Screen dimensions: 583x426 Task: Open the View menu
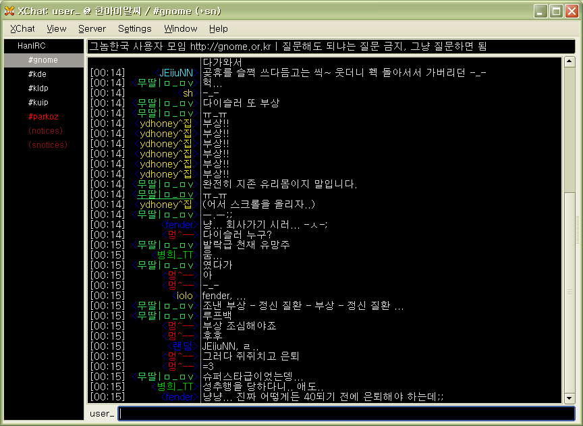pos(57,28)
